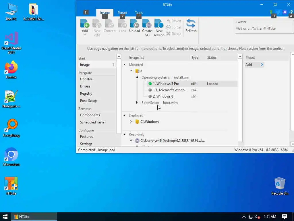
Task: Click Visit us on Twitter @NTLite
Action: [256, 28]
